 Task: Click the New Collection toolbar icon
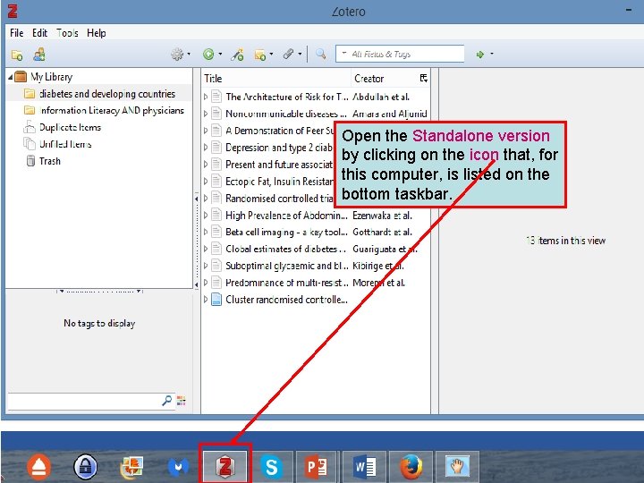17,55
